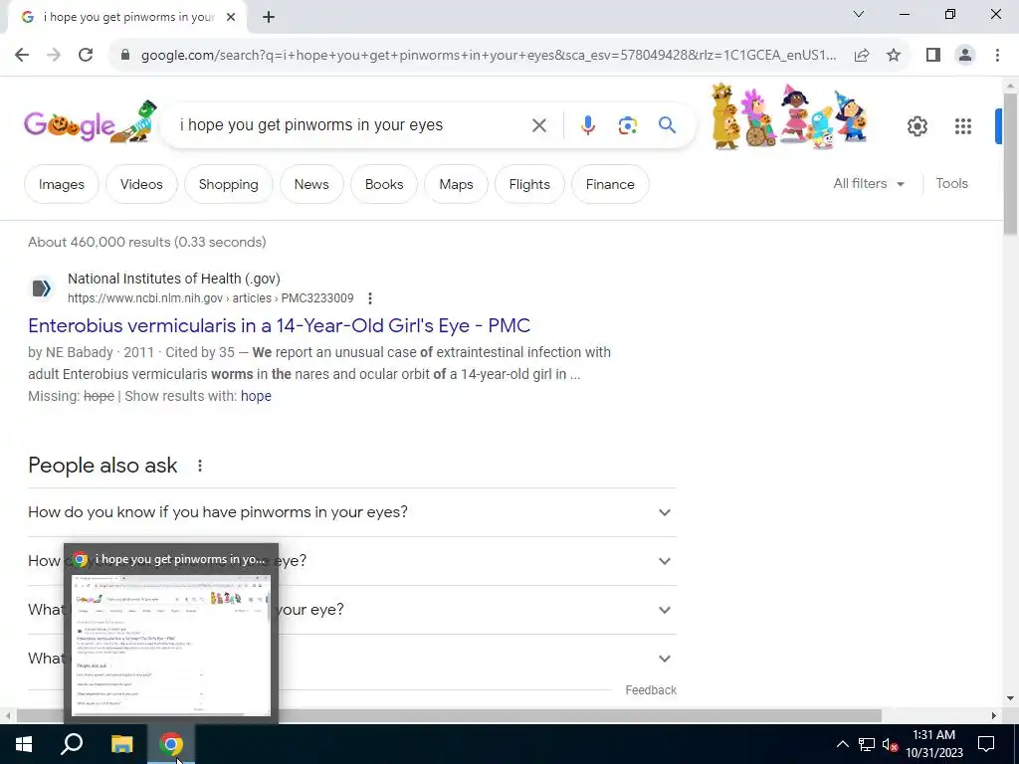
Task: Open the Windows Start menu
Action: pos(24,744)
